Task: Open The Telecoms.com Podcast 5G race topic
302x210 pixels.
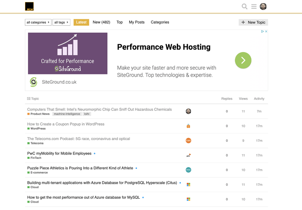Action: (x=79, y=139)
